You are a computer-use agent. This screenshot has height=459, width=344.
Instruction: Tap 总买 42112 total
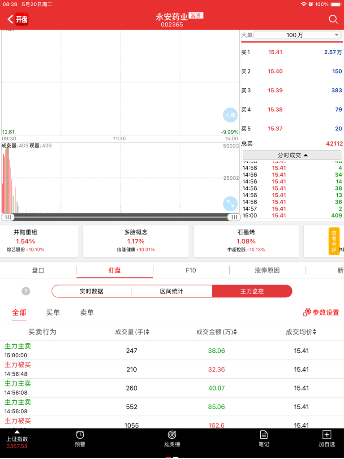pyautogui.click(x=292, y=144)
